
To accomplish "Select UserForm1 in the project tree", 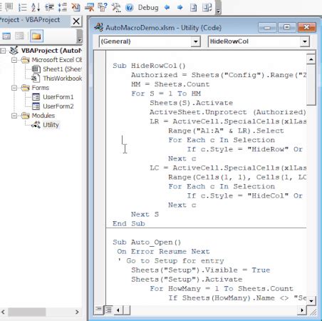I will [x=58, y=97].
